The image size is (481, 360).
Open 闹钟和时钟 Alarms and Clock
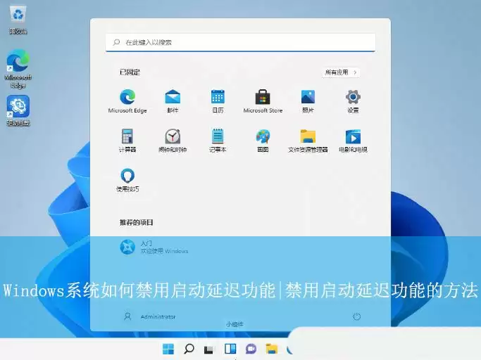pyautogui.click(x=173, y=141)
